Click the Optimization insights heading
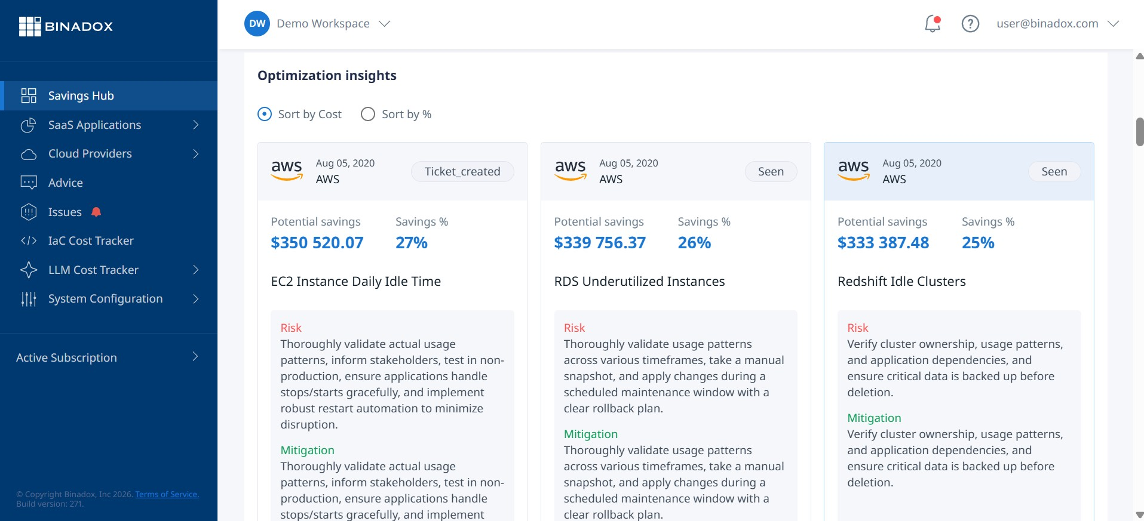 pyautogui.click(x=327, y=75)
